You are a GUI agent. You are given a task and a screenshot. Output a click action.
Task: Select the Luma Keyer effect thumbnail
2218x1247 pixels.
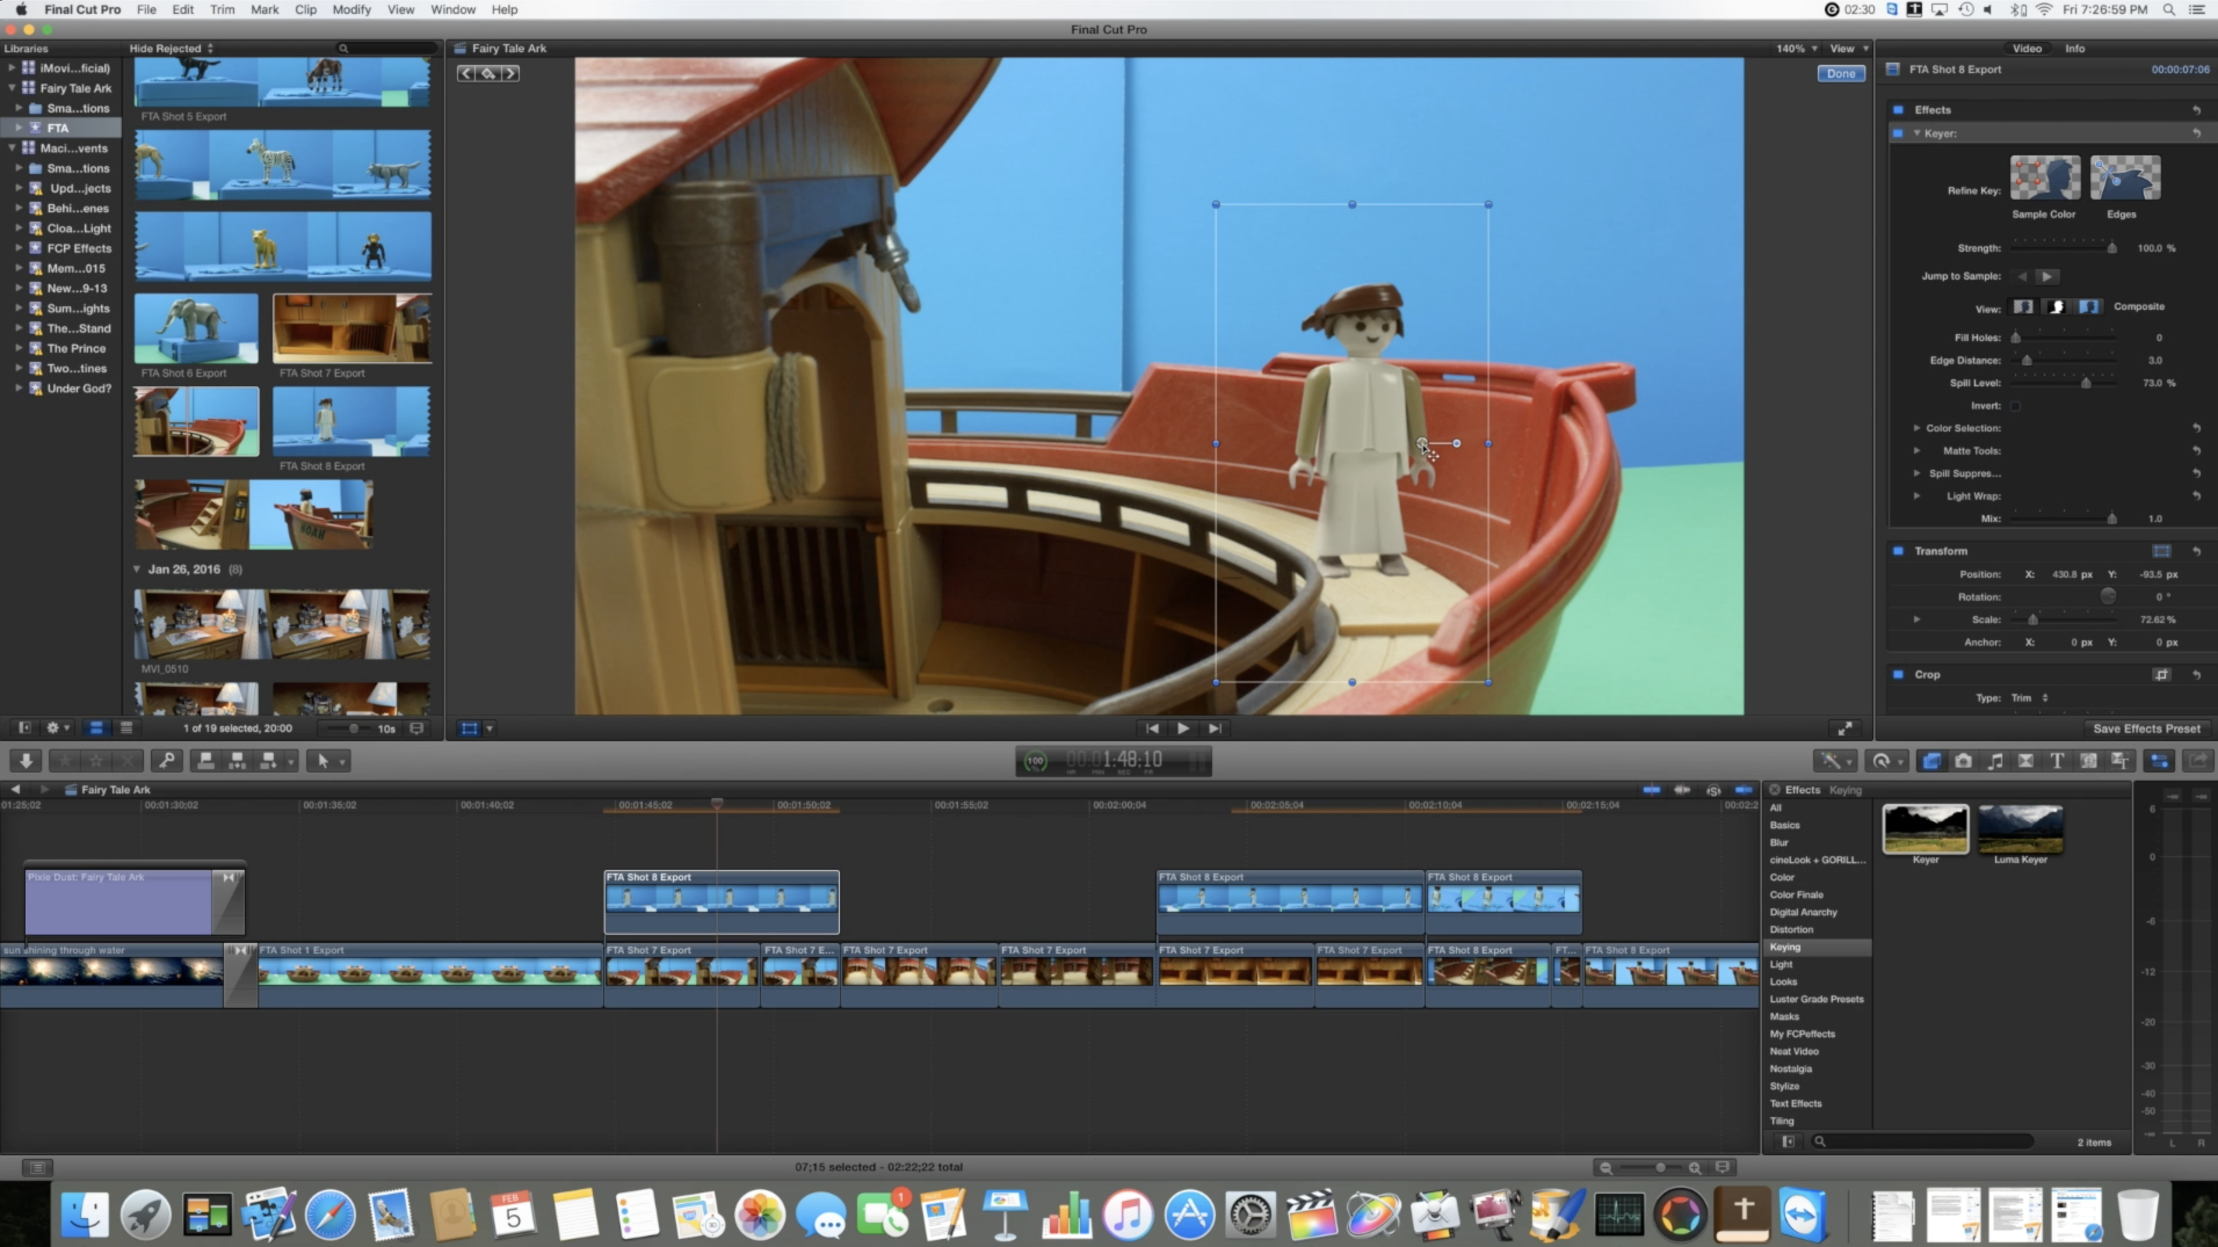coord(2021,831)
